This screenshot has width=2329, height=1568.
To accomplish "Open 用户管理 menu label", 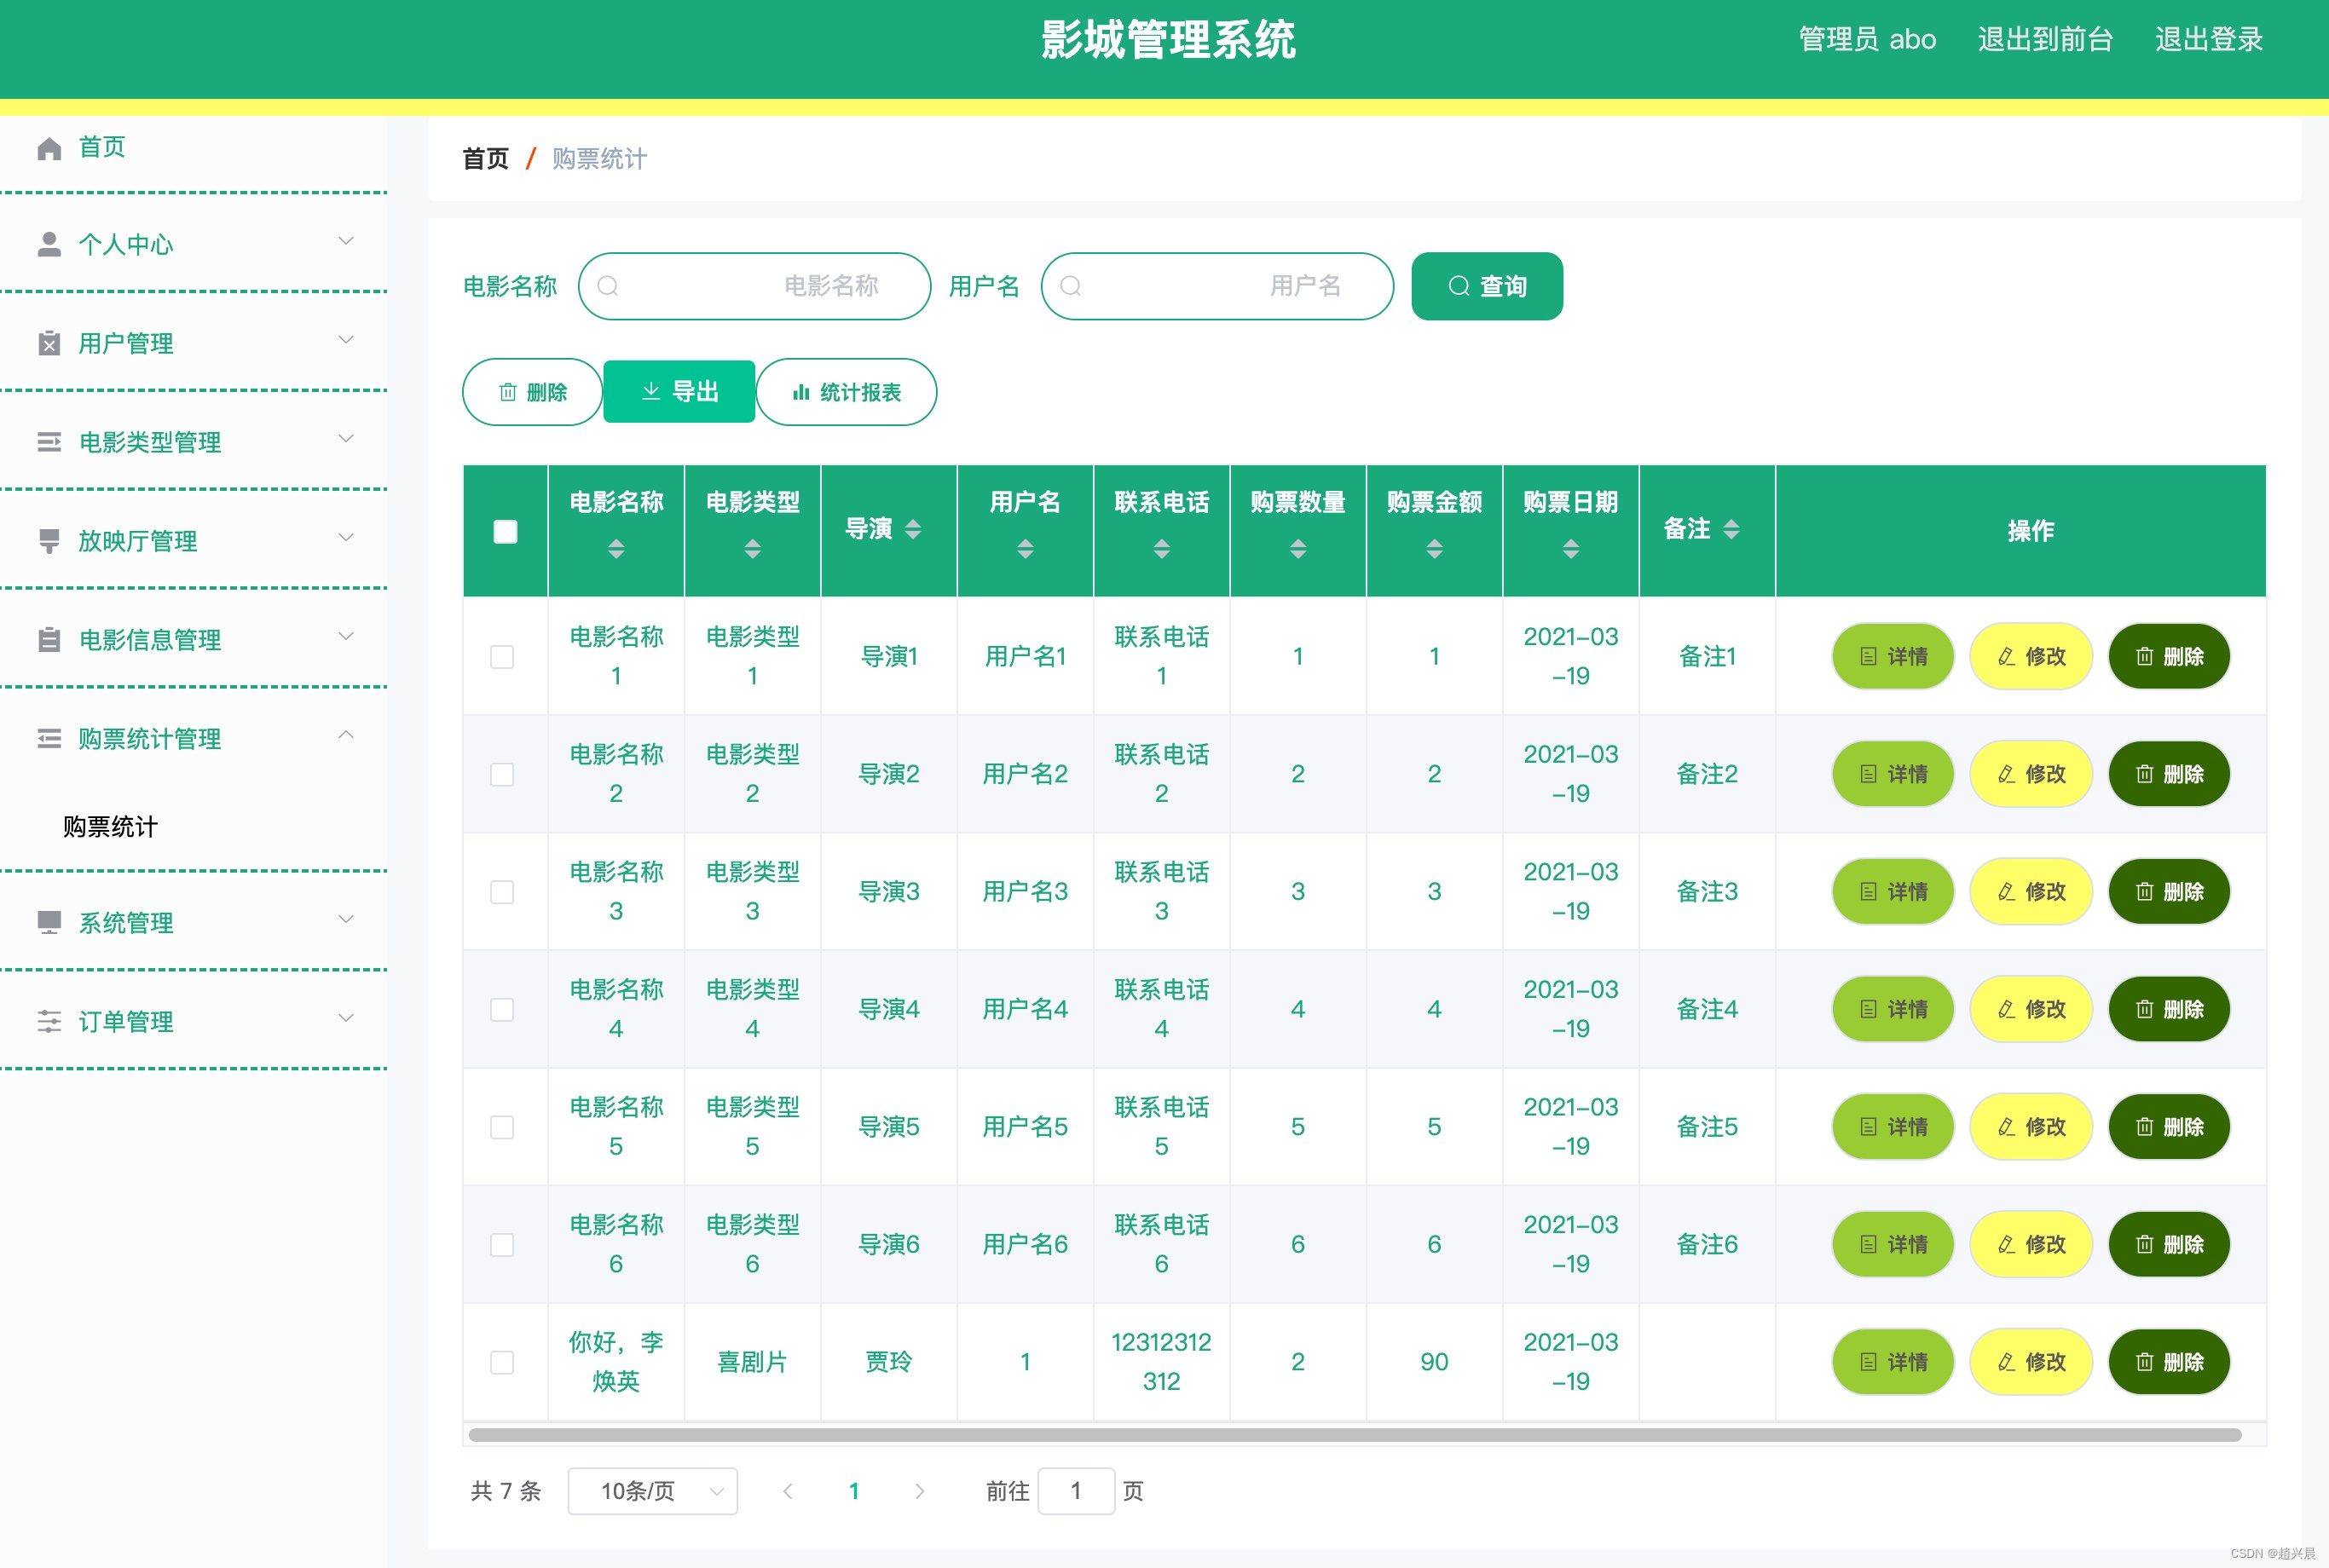I will 126,344.
